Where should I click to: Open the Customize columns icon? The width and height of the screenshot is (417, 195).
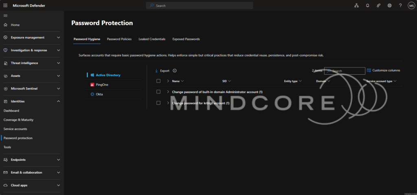369,70
